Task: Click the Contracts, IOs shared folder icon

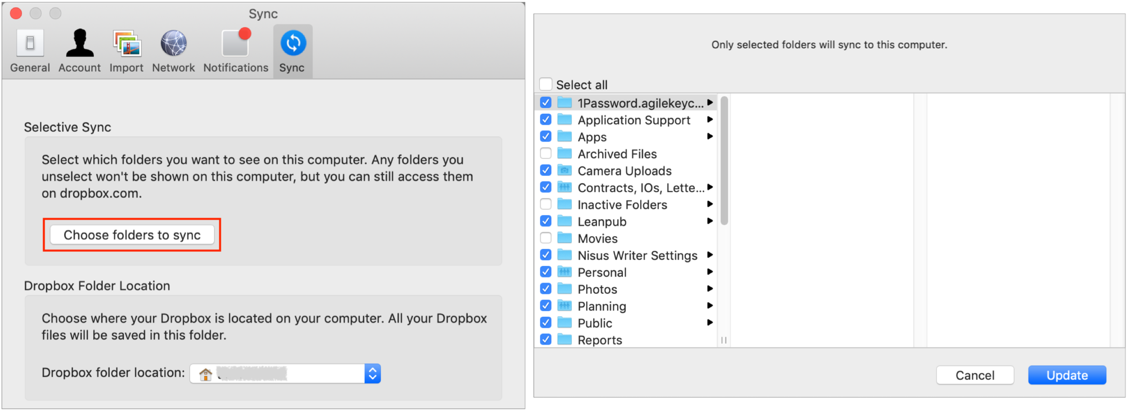Action: pyautogui.click(x=564, y=187)
